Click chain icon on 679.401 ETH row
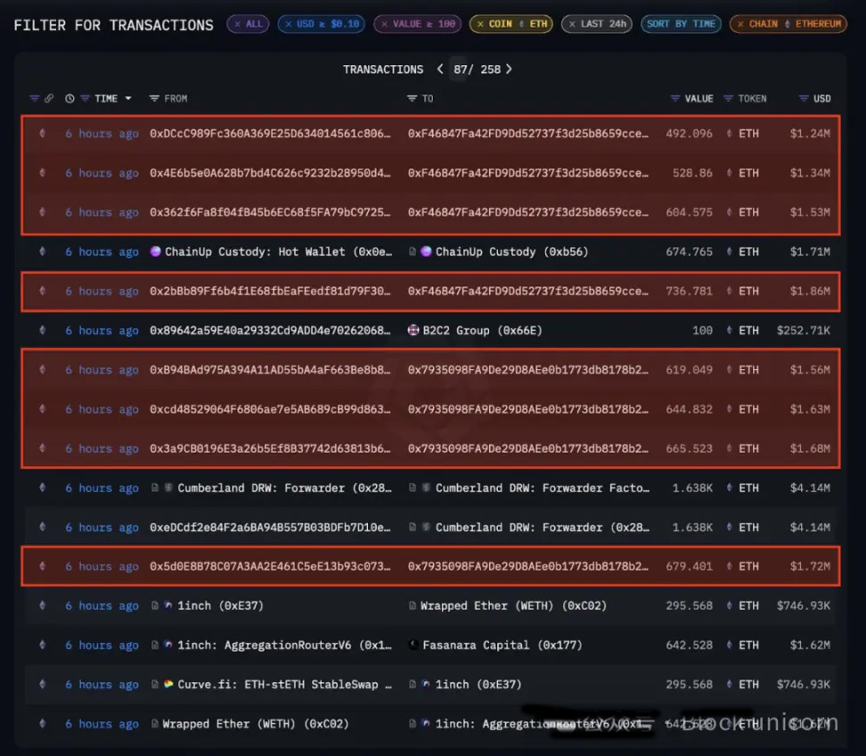 [43, 566]
